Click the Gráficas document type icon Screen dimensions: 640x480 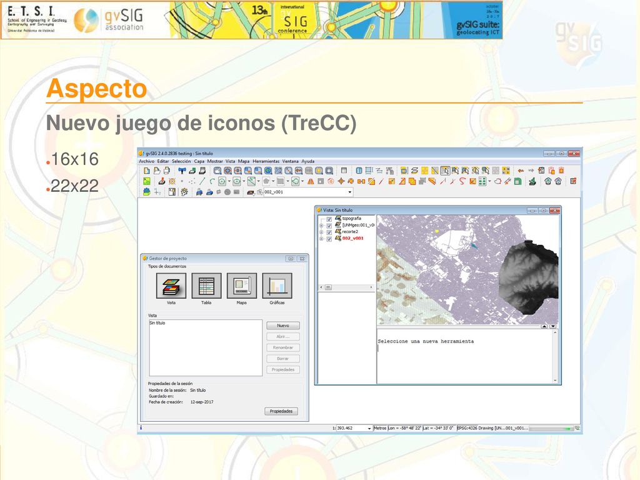(x=277, y=286)
